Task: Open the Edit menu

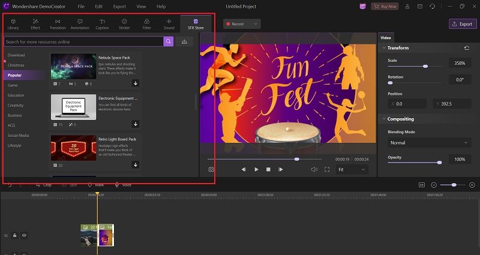Action: (99, 7)
